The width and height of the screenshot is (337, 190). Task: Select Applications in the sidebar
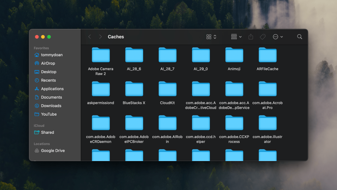52,89
